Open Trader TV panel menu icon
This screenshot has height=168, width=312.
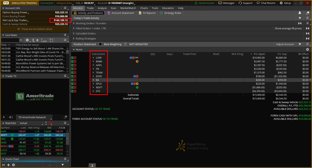click(x=65, y=76)
